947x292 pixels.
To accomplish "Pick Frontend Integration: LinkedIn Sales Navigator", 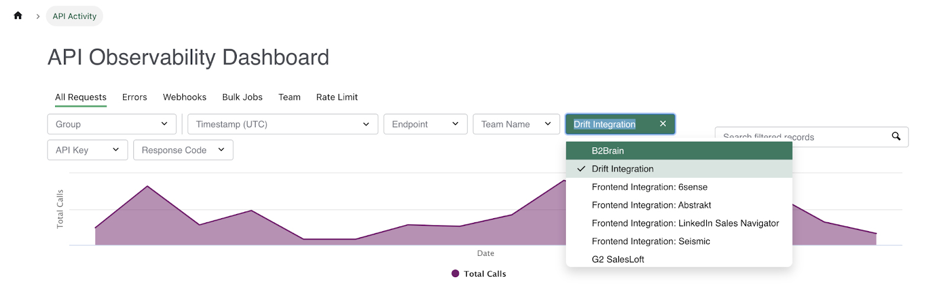I will point(685,223).
